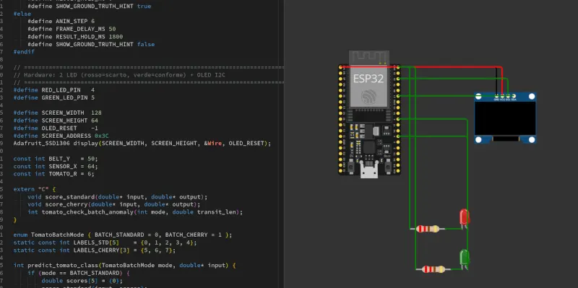Click the 'extern "C" {' line
This screenshot has width=578, height=288.
coord(34,189)
